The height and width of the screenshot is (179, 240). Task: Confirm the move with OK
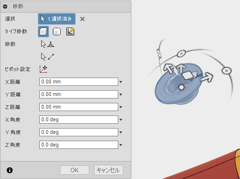[75, 170]
